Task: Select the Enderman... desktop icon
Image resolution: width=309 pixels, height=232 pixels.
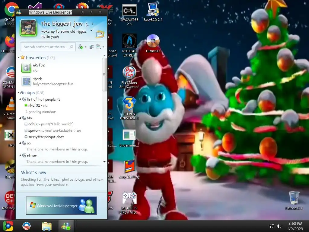Action: [x=129, y=138]
